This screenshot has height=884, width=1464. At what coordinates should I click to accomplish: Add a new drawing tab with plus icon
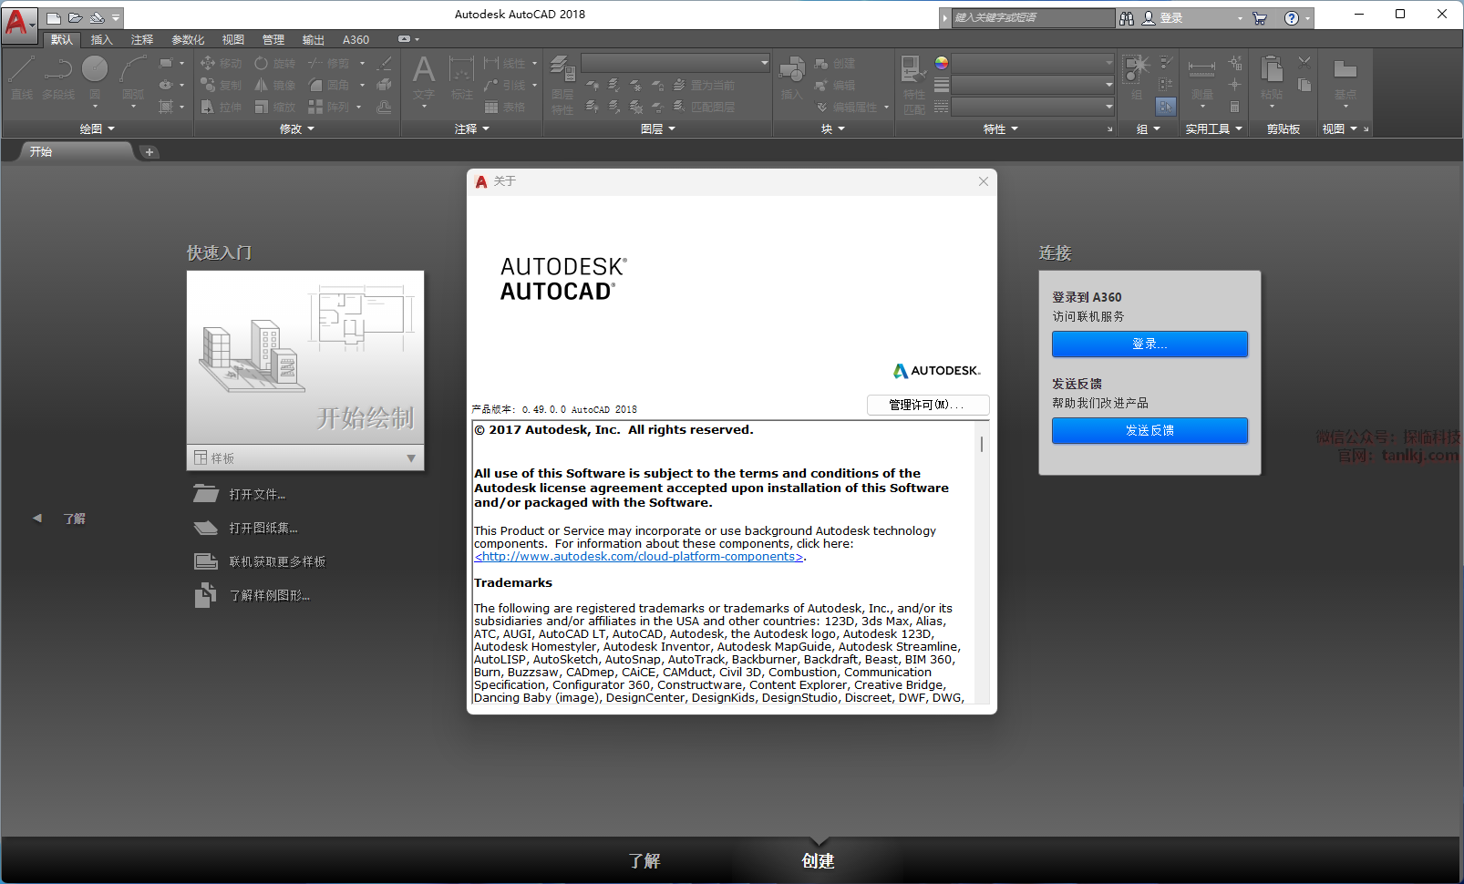point(149,152)
